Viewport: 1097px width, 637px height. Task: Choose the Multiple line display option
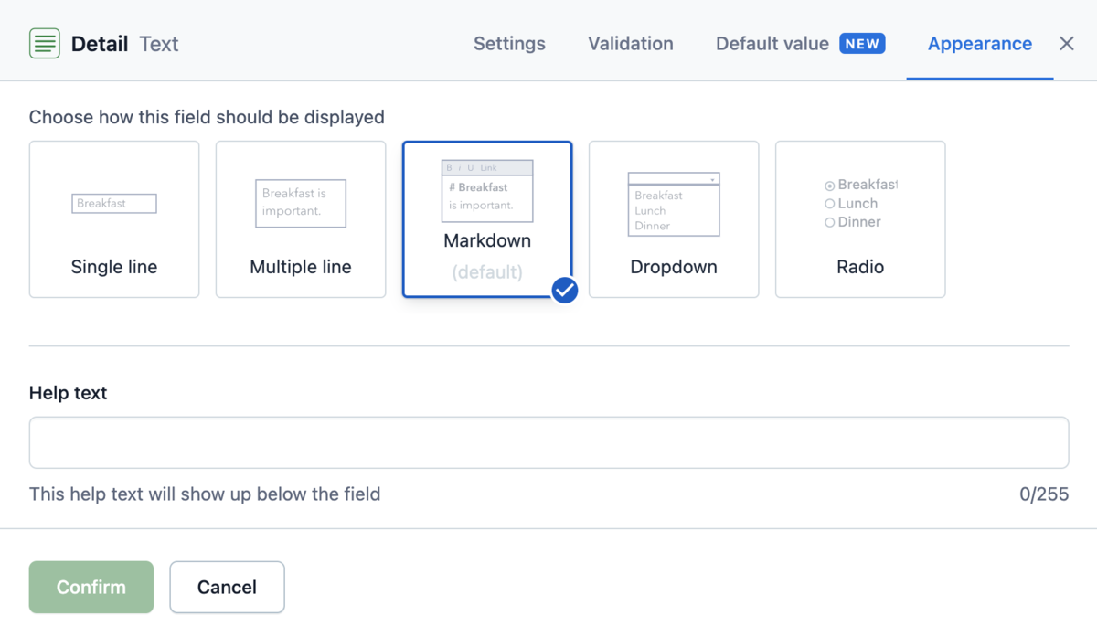coord(301,219)
